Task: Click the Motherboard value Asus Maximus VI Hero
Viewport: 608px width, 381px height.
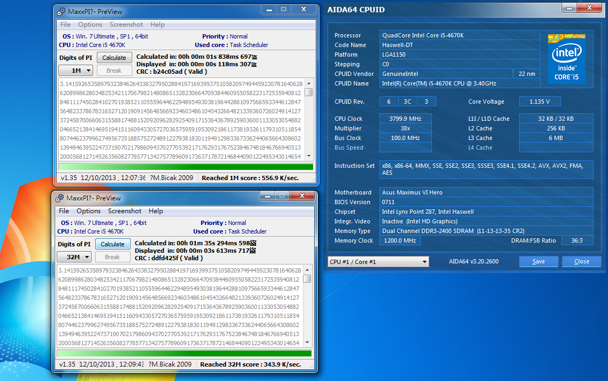Action: point(487,192)
